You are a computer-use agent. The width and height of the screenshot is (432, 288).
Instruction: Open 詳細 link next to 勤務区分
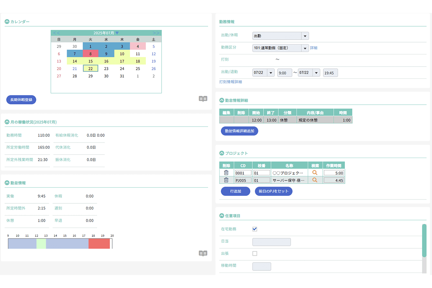coord(314,48)
